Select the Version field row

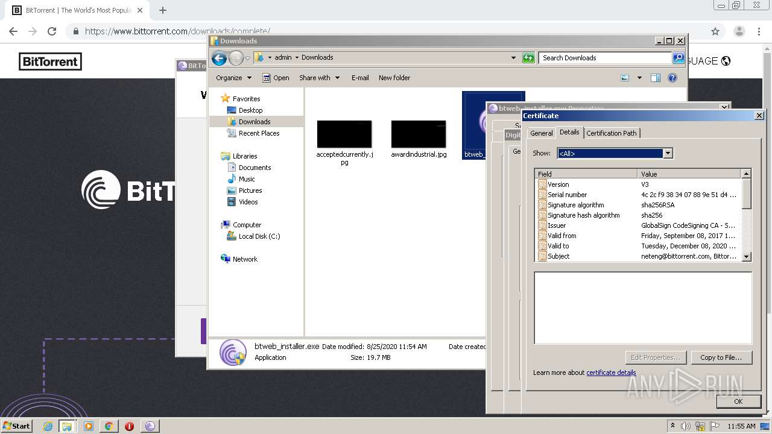click(638, 184)
